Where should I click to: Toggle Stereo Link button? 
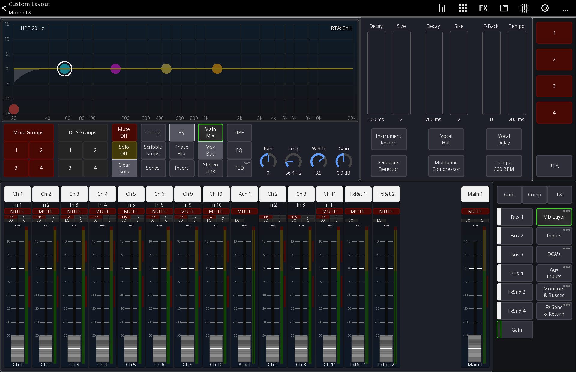[x=210, y=168]
